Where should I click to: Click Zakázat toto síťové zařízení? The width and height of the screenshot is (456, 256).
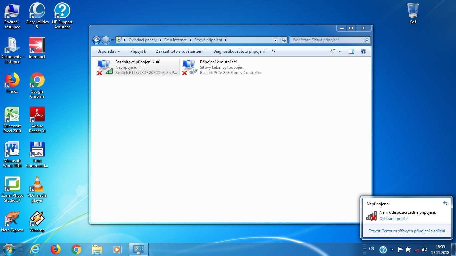tap(180, 51)
